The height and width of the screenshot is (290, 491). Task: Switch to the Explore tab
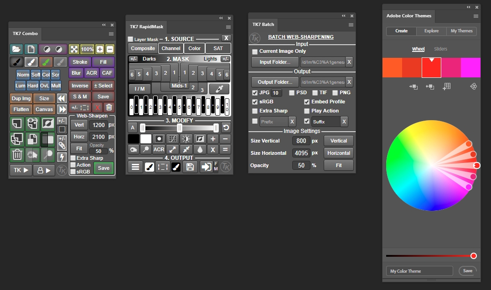(431, 31)
